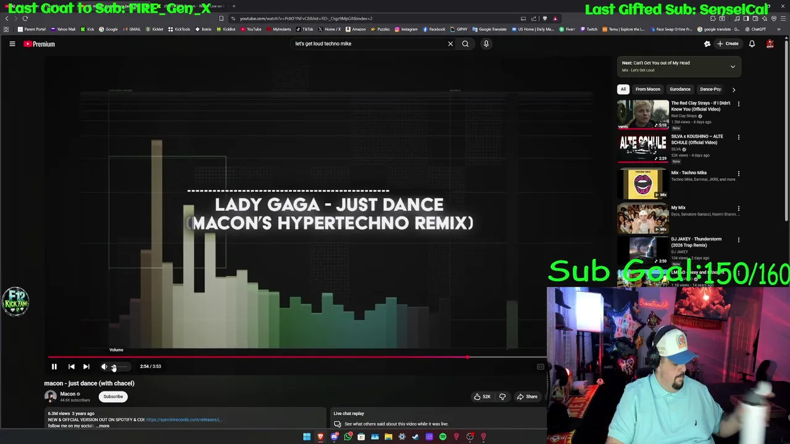
Task: Open Macon channel avatar
Action: (51, 397)
